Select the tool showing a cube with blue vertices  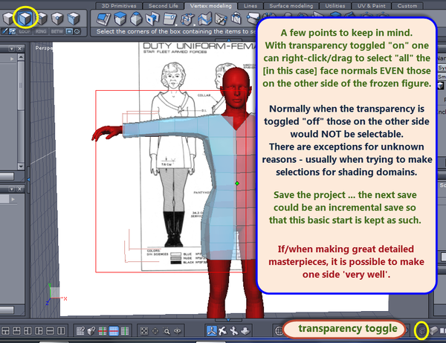tap(187, 19)
